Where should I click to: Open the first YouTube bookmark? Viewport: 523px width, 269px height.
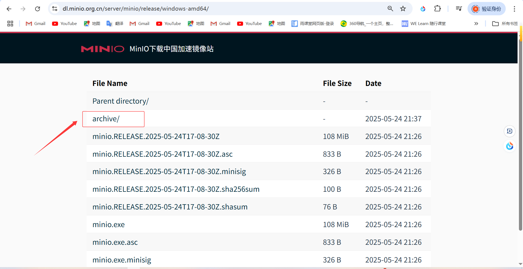click(x=65, y=24)
